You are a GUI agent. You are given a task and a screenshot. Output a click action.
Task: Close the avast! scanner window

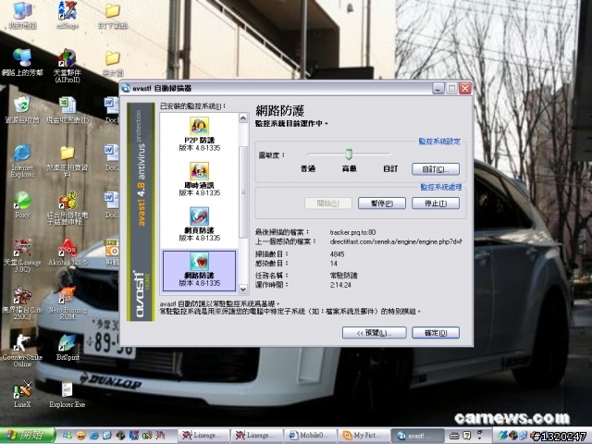tap(465, 89)
